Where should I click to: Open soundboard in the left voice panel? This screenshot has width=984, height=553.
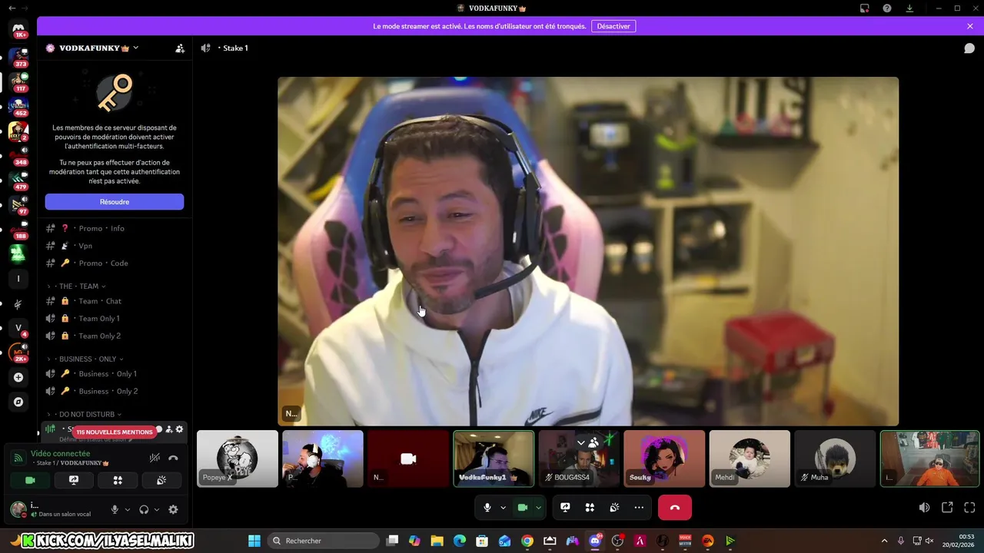click(161, 480)
